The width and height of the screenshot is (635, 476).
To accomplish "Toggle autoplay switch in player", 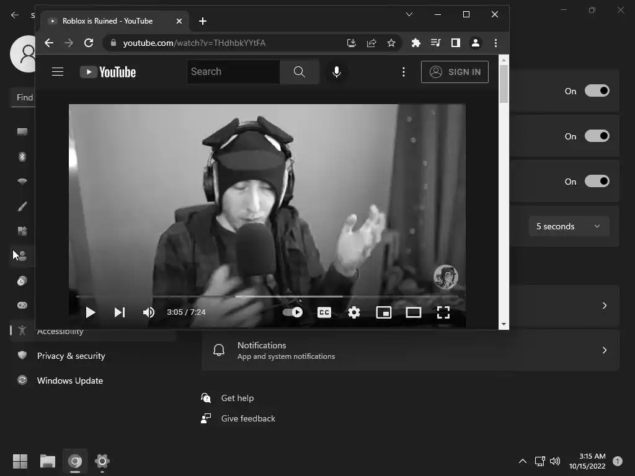I will click(293, 312).
